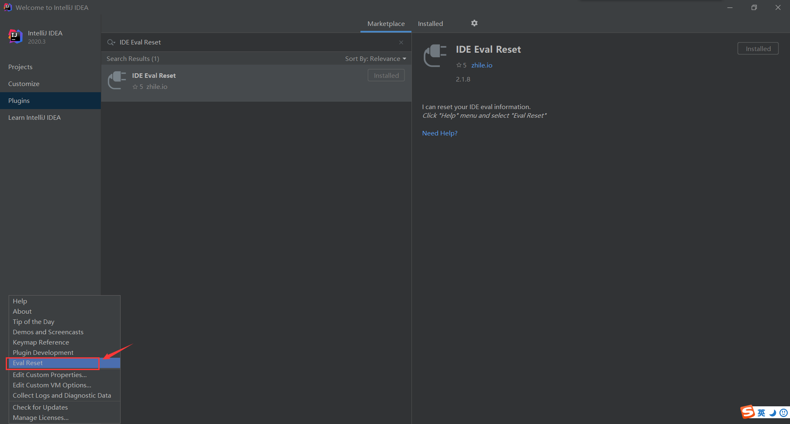
Task: Minimize the Welcome window
Action: pyautogui.click(x=730, y=7)
